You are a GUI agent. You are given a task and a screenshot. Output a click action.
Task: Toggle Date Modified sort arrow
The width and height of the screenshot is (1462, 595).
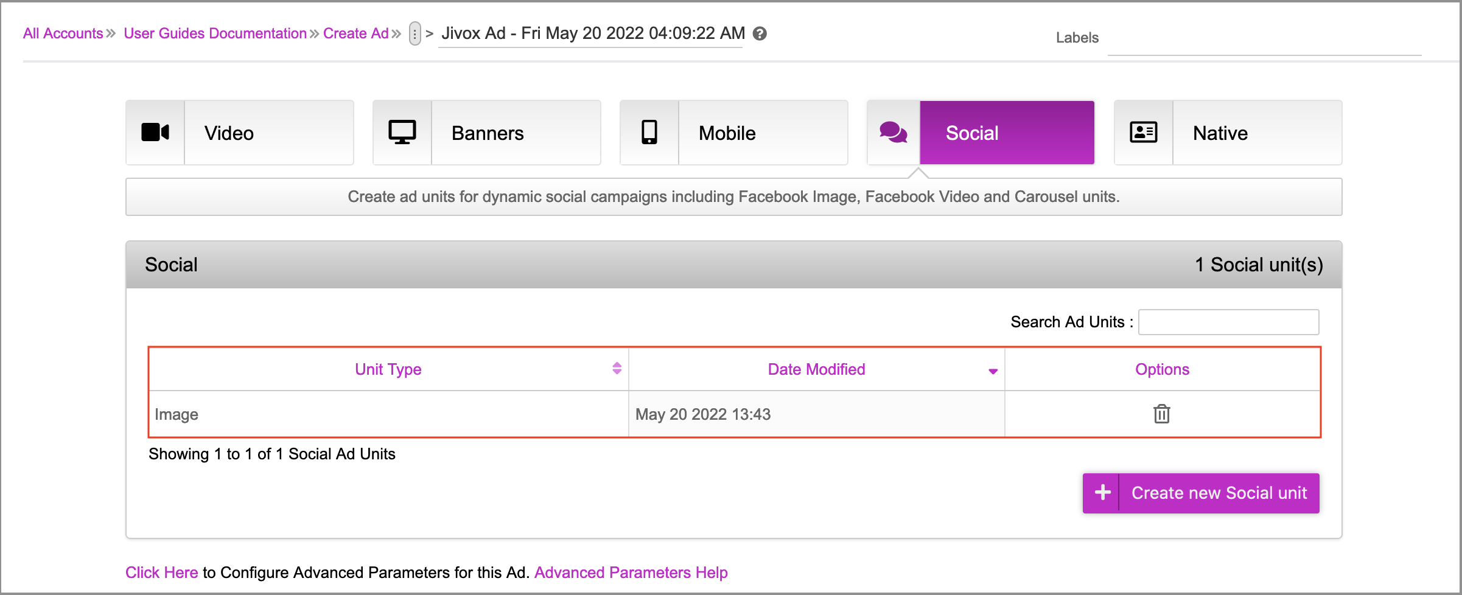pos(993,371)
